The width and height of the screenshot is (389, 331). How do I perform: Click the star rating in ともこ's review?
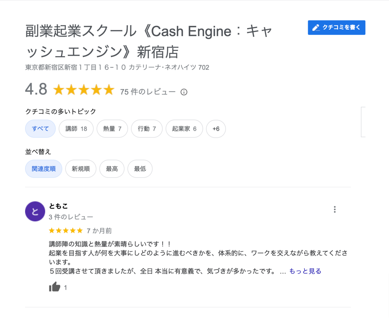click(x=65, y=230)
